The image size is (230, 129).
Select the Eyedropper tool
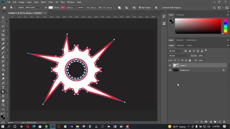3,44
